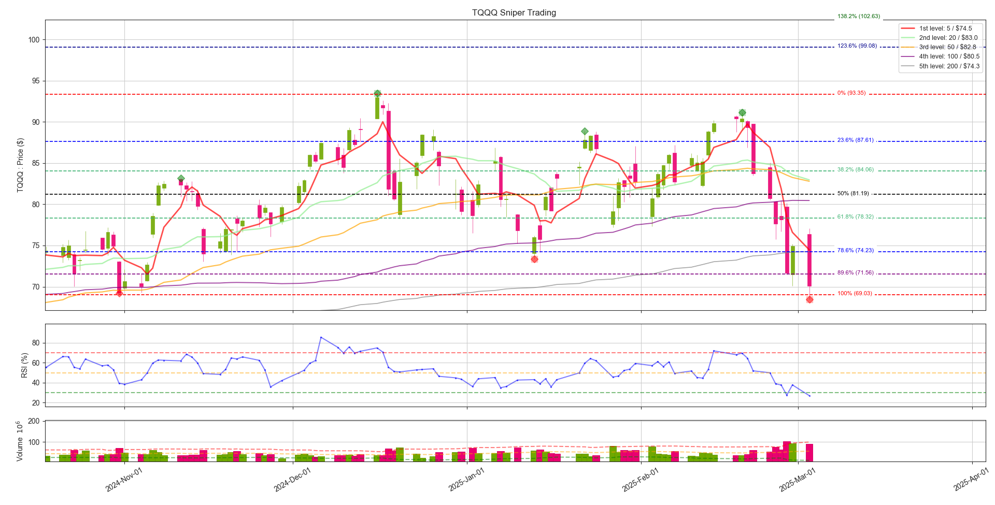Image resolution: width=995 pixels, height=505 pixels.
Task: Click the '38.2% (84.06)' Fibonacci label
Action: click(856, 170)
